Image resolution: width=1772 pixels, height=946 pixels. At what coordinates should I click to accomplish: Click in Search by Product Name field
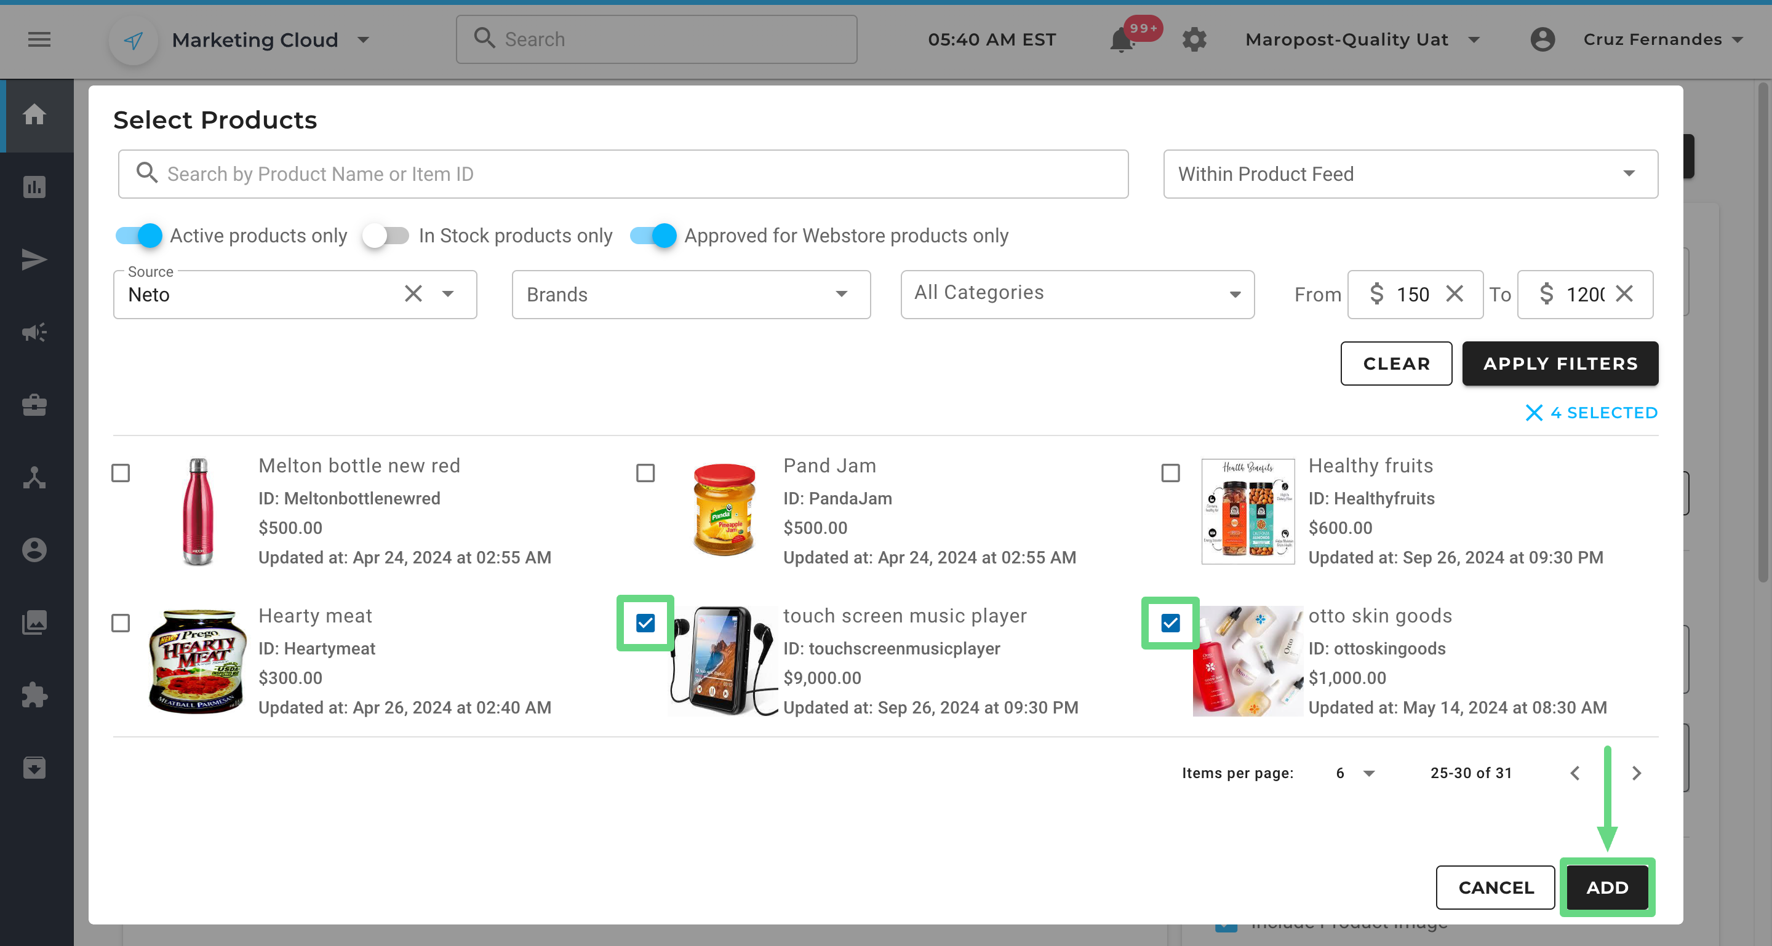pyautogui.click(x=623, y=174)
